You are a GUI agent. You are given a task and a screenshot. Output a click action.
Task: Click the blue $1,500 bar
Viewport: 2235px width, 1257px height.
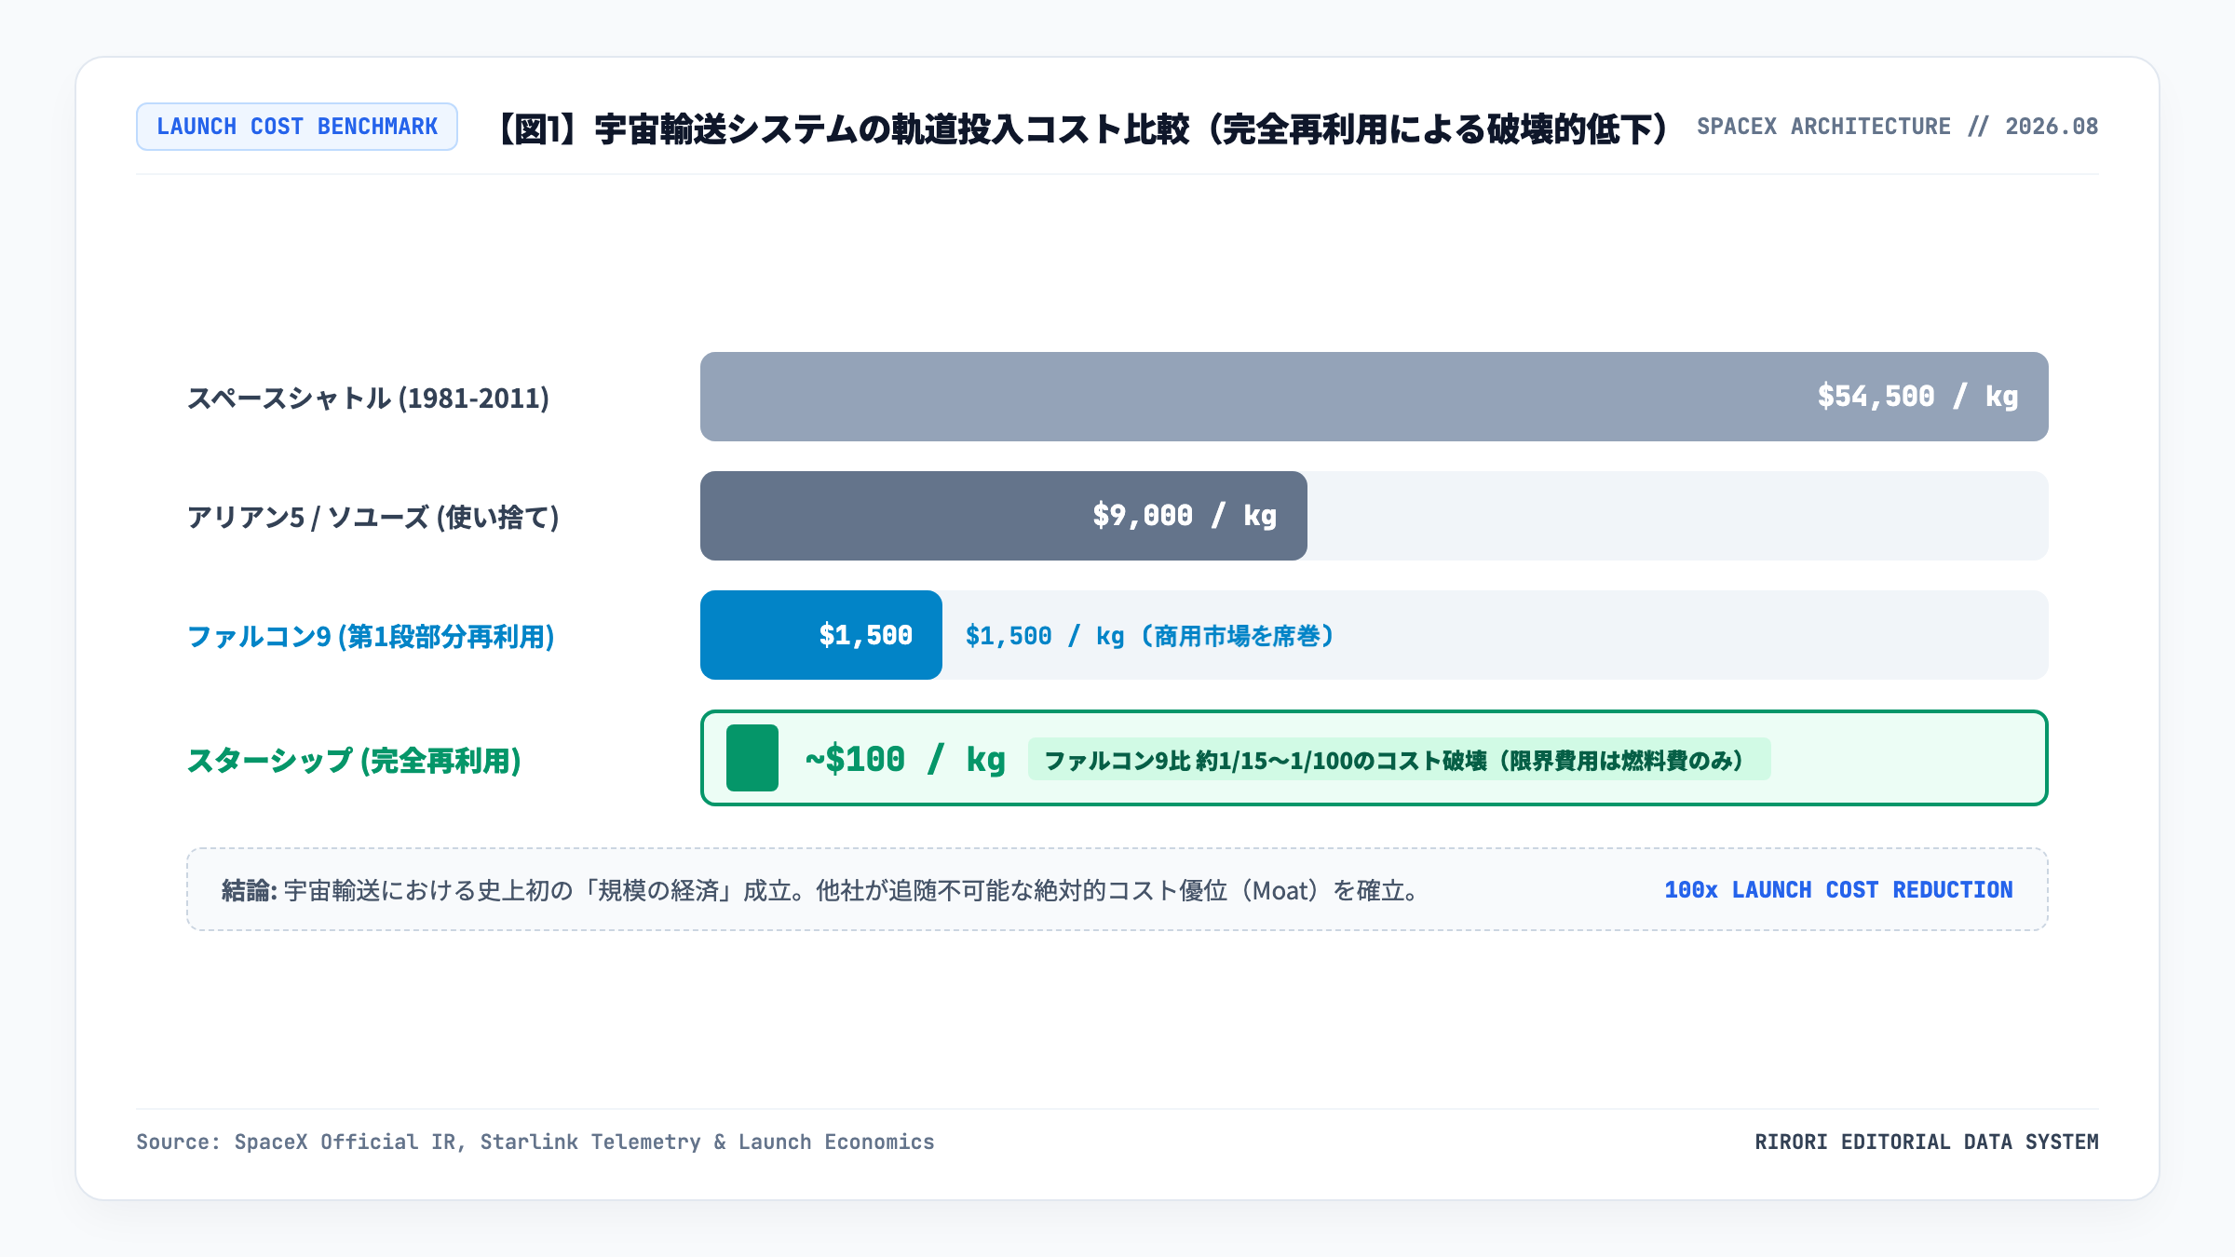pos(820,635)
